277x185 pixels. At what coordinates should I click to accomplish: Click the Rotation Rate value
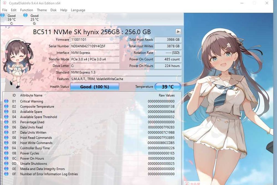(x=168, y=53)
